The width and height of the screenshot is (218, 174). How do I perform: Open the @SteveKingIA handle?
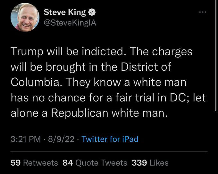point(69,22)
